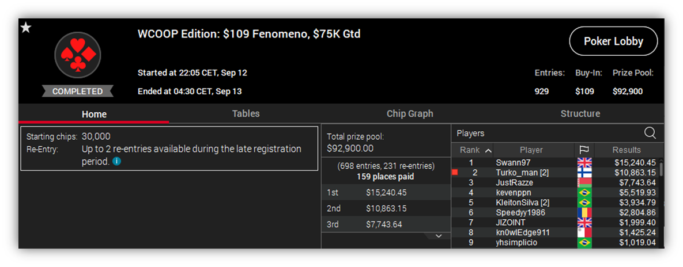This screenshot has width=683, height=267.
Task: Expand the prize payouts list chevron
Action: (x=439, y=236)
